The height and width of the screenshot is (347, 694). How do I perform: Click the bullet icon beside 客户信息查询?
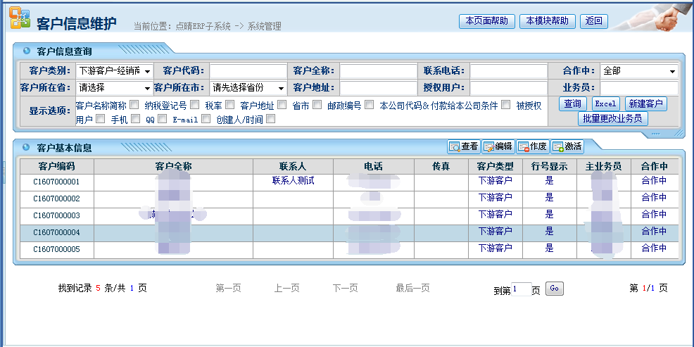pos(27,51)
